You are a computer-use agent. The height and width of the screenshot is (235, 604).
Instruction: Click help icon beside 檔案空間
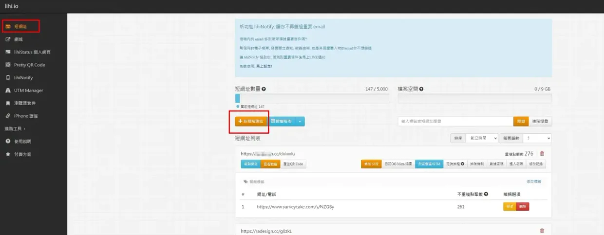(421, 90)
